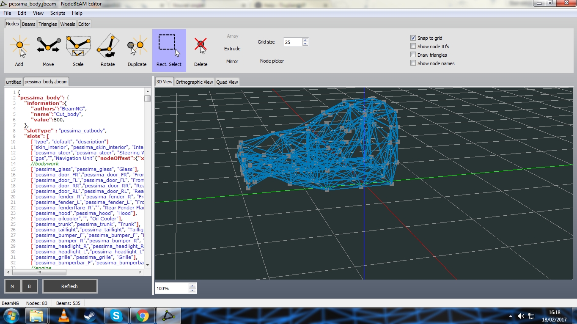Open VLC media player from taskbar
The height and width of the screenshot is (324, 577).
tap(63, 316)
